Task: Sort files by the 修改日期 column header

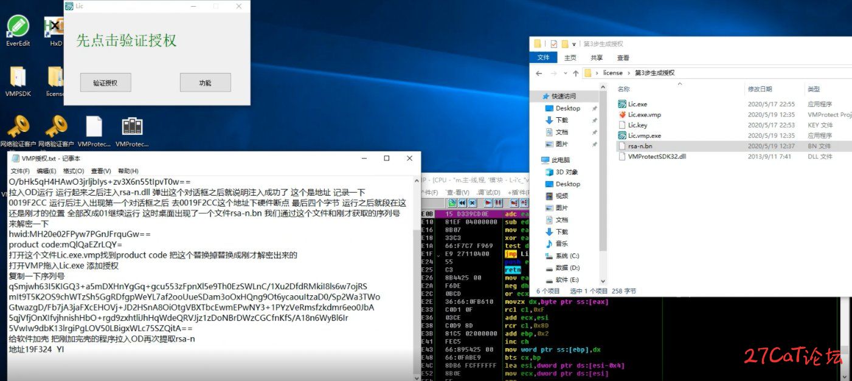Action: tap(760, 89)
